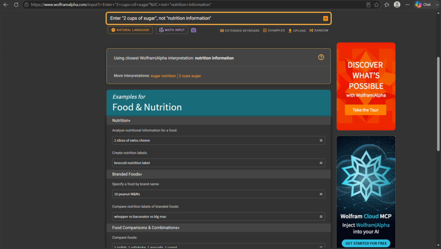Click the orange compute button in search box

click(x=326, y=18)
